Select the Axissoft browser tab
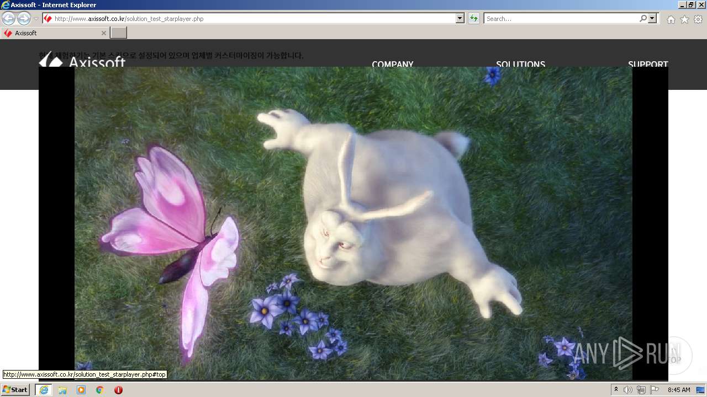The width and height of the screenshot is (707, 397). click(54, 33)
